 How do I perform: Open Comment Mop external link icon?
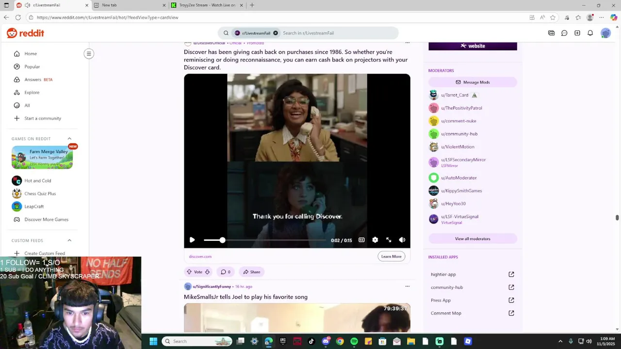(x=511, y=313)
